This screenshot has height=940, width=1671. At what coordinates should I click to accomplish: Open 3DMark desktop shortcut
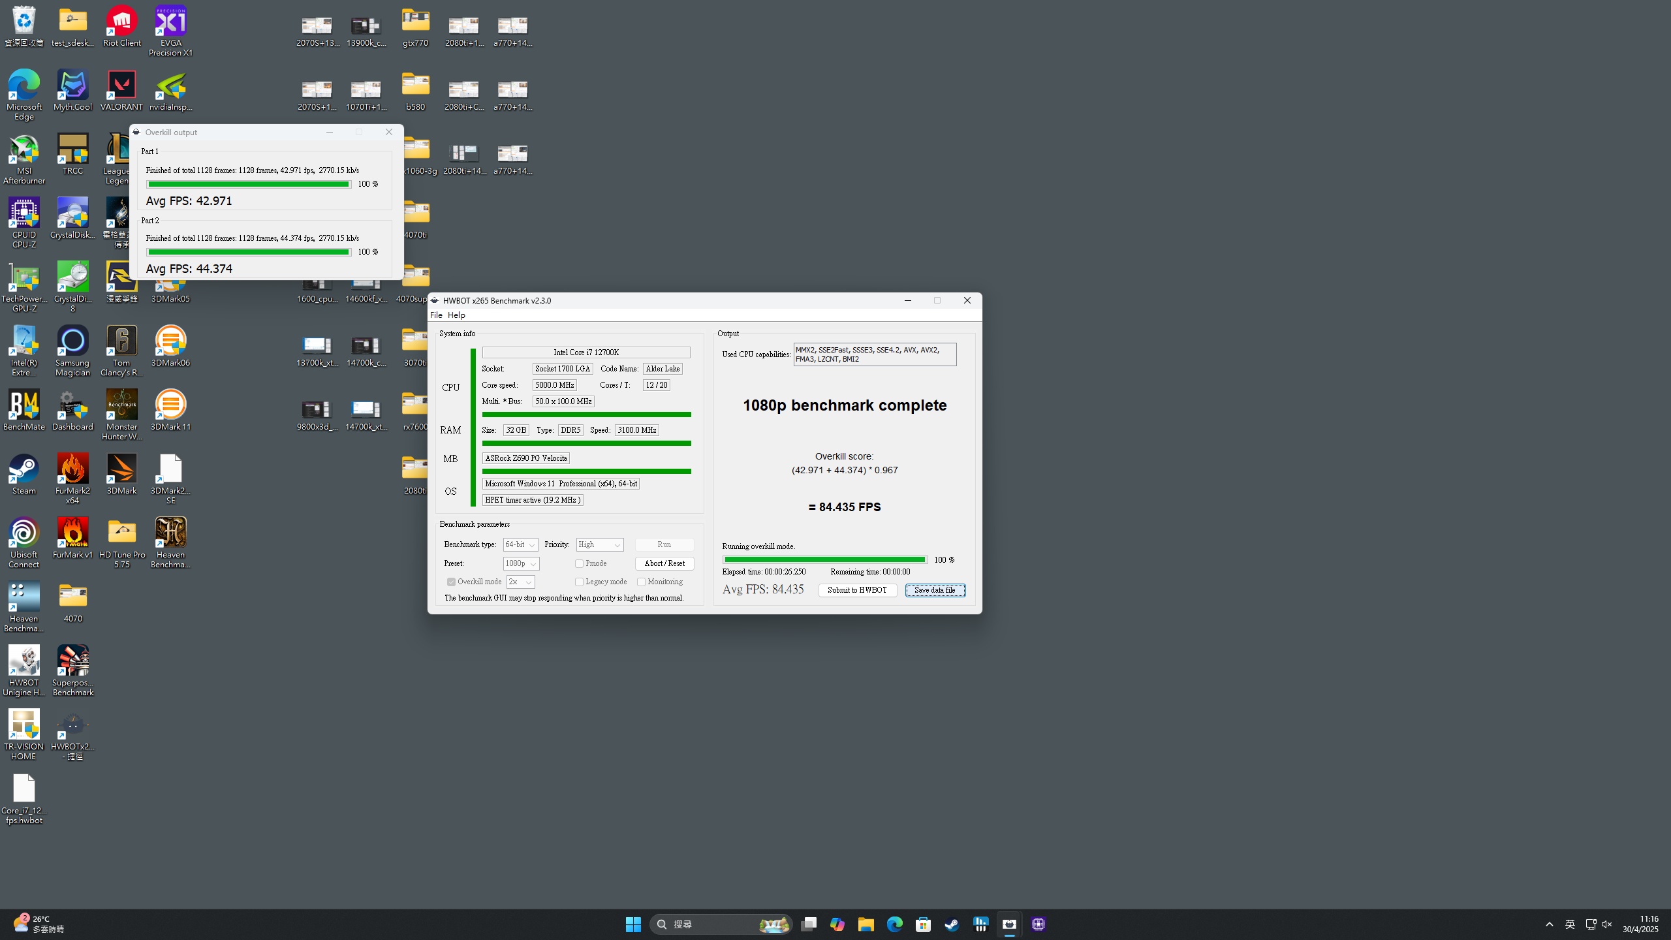tap(121, 475)
